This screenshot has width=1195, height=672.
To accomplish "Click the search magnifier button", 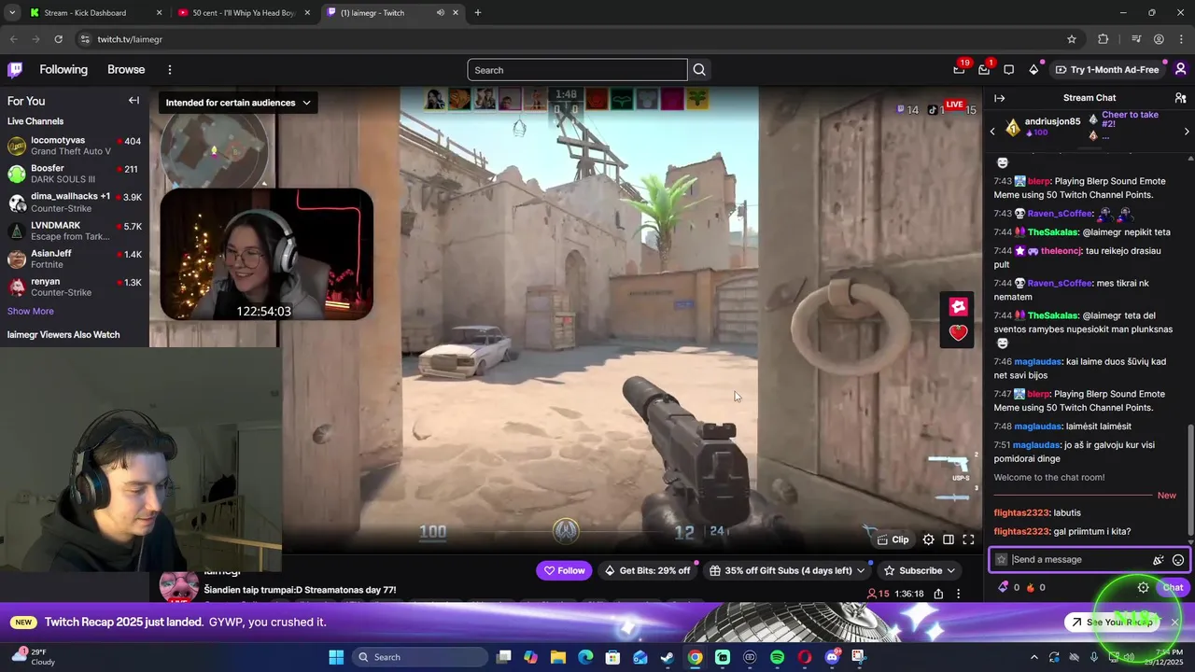I will (x=699, y=70).
